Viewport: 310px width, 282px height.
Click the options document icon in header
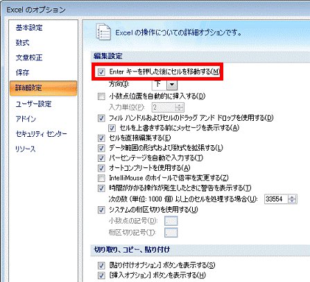pos(103,32)
